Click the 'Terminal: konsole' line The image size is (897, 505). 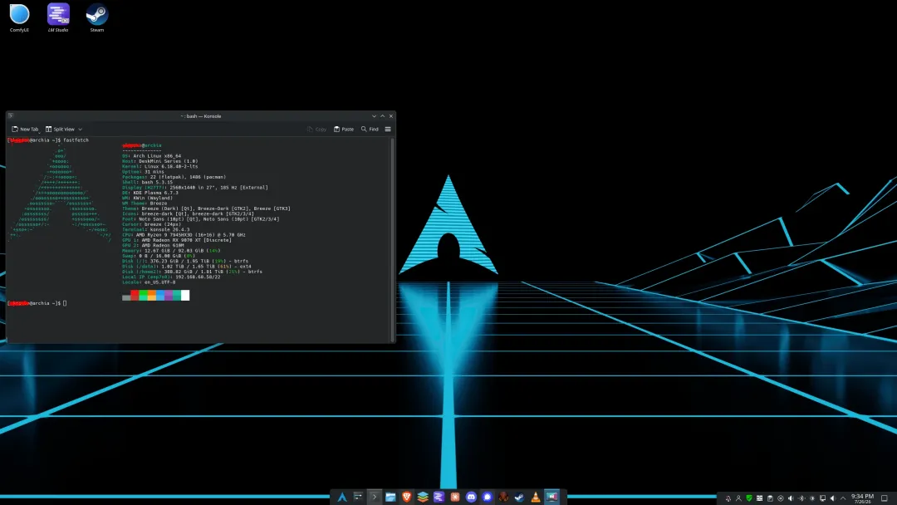155,229
